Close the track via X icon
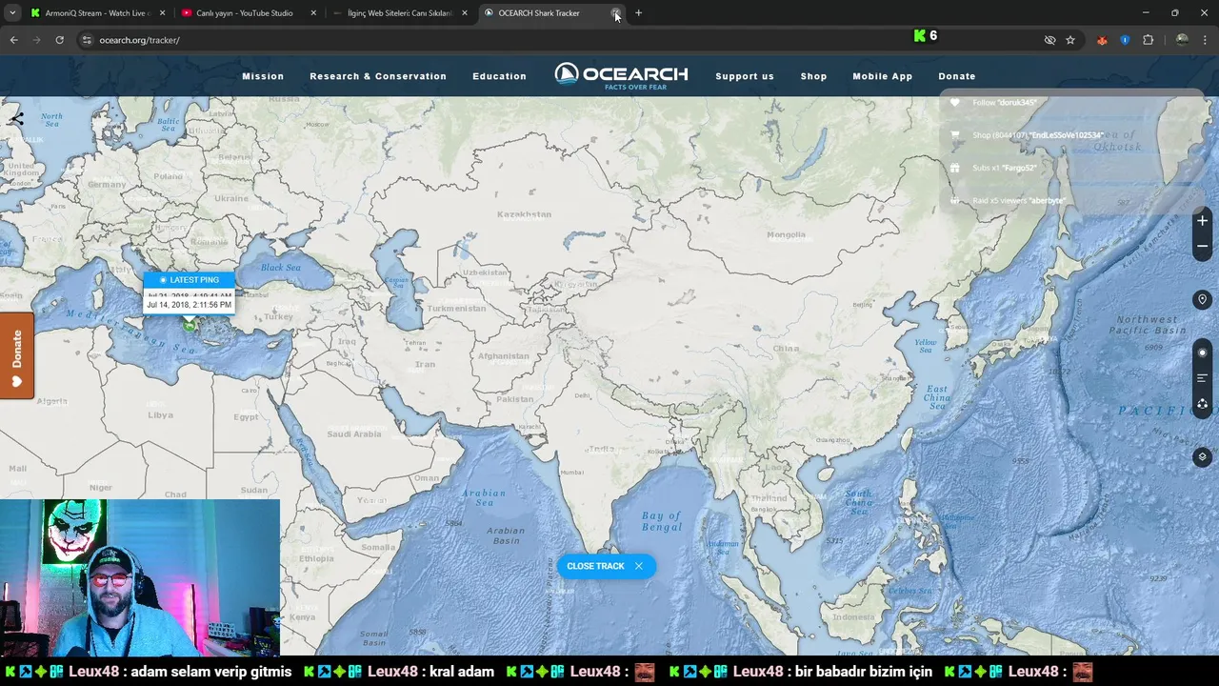 pos(639,566)
